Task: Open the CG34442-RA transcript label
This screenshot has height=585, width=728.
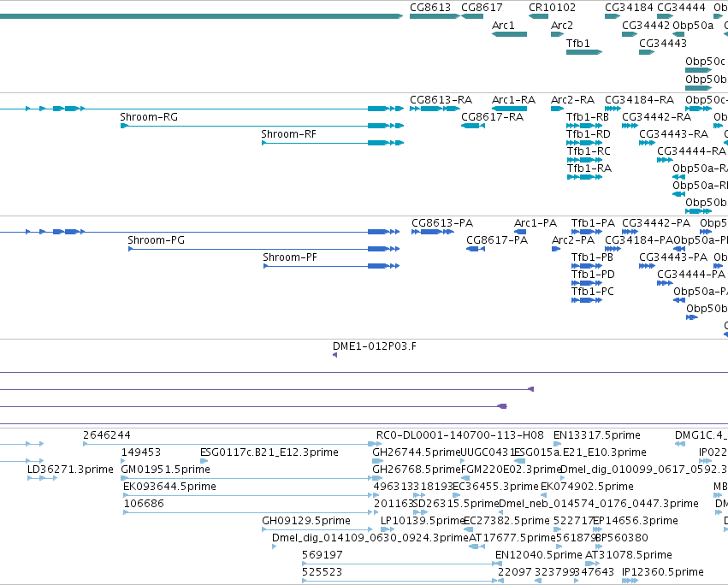Action: click(x=656, y=117)
